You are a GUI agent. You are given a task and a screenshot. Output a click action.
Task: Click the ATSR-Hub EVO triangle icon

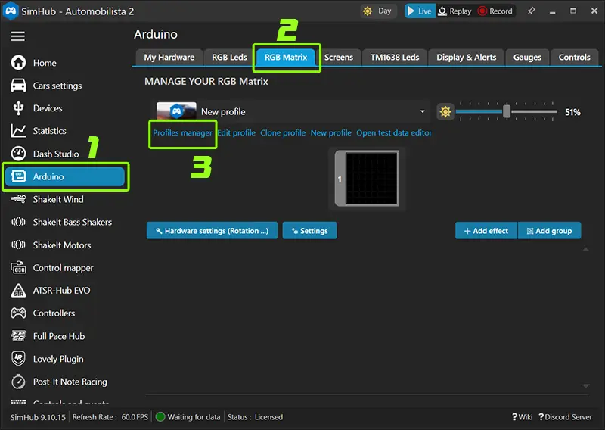pyautogui.click(x=18, y=291)
